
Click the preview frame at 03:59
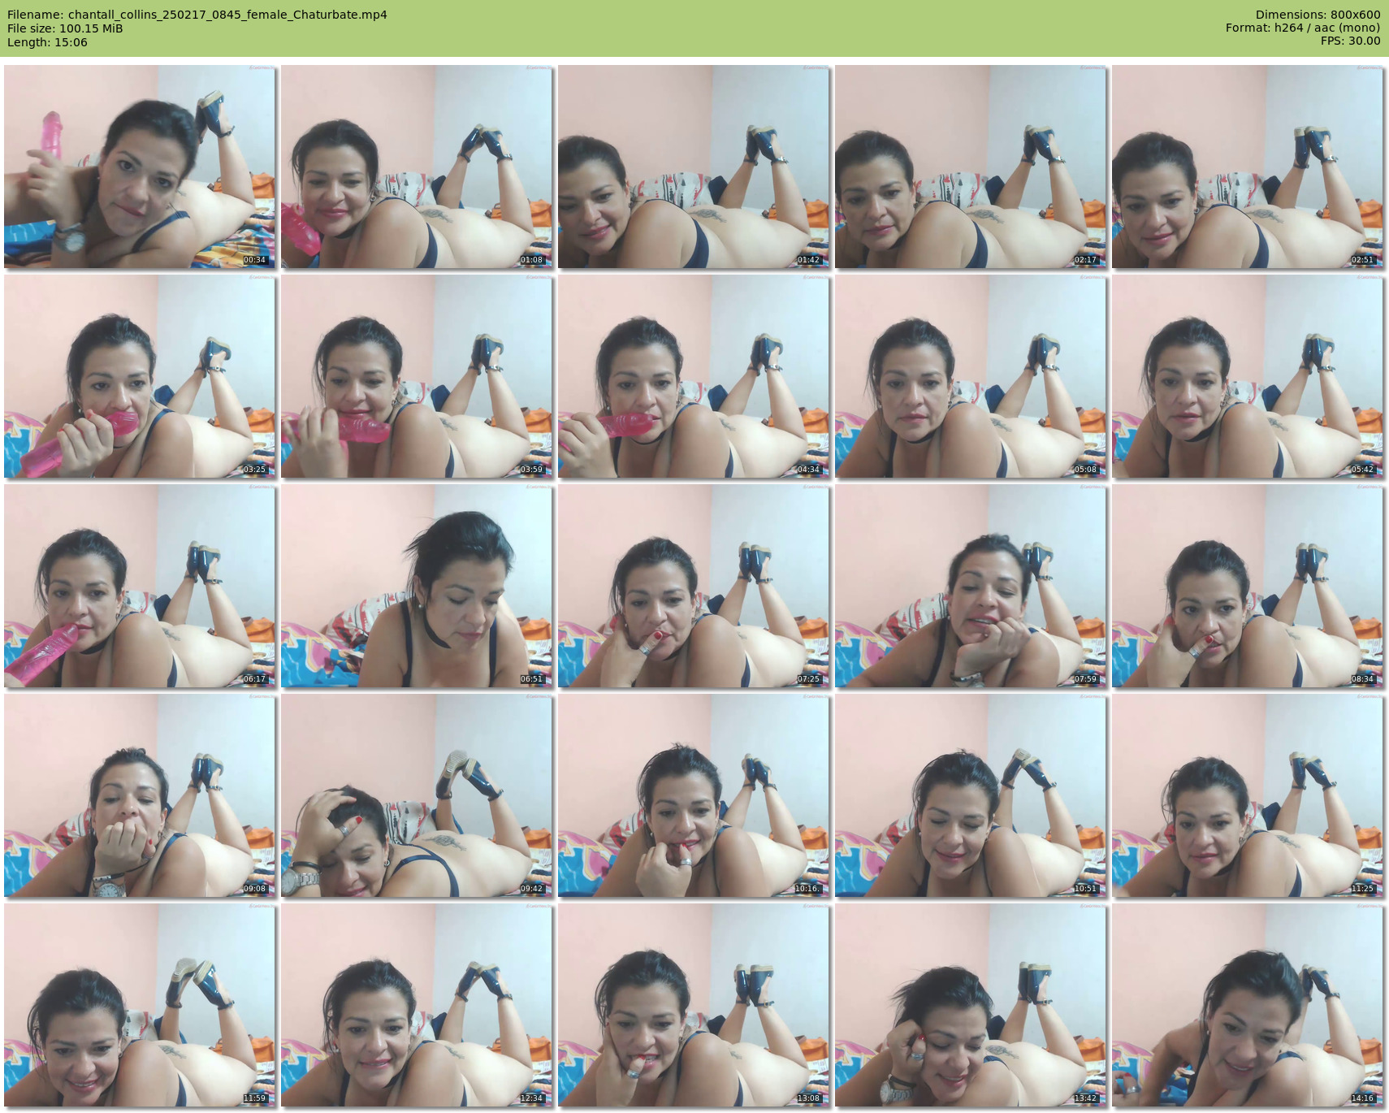click(417, 376)
